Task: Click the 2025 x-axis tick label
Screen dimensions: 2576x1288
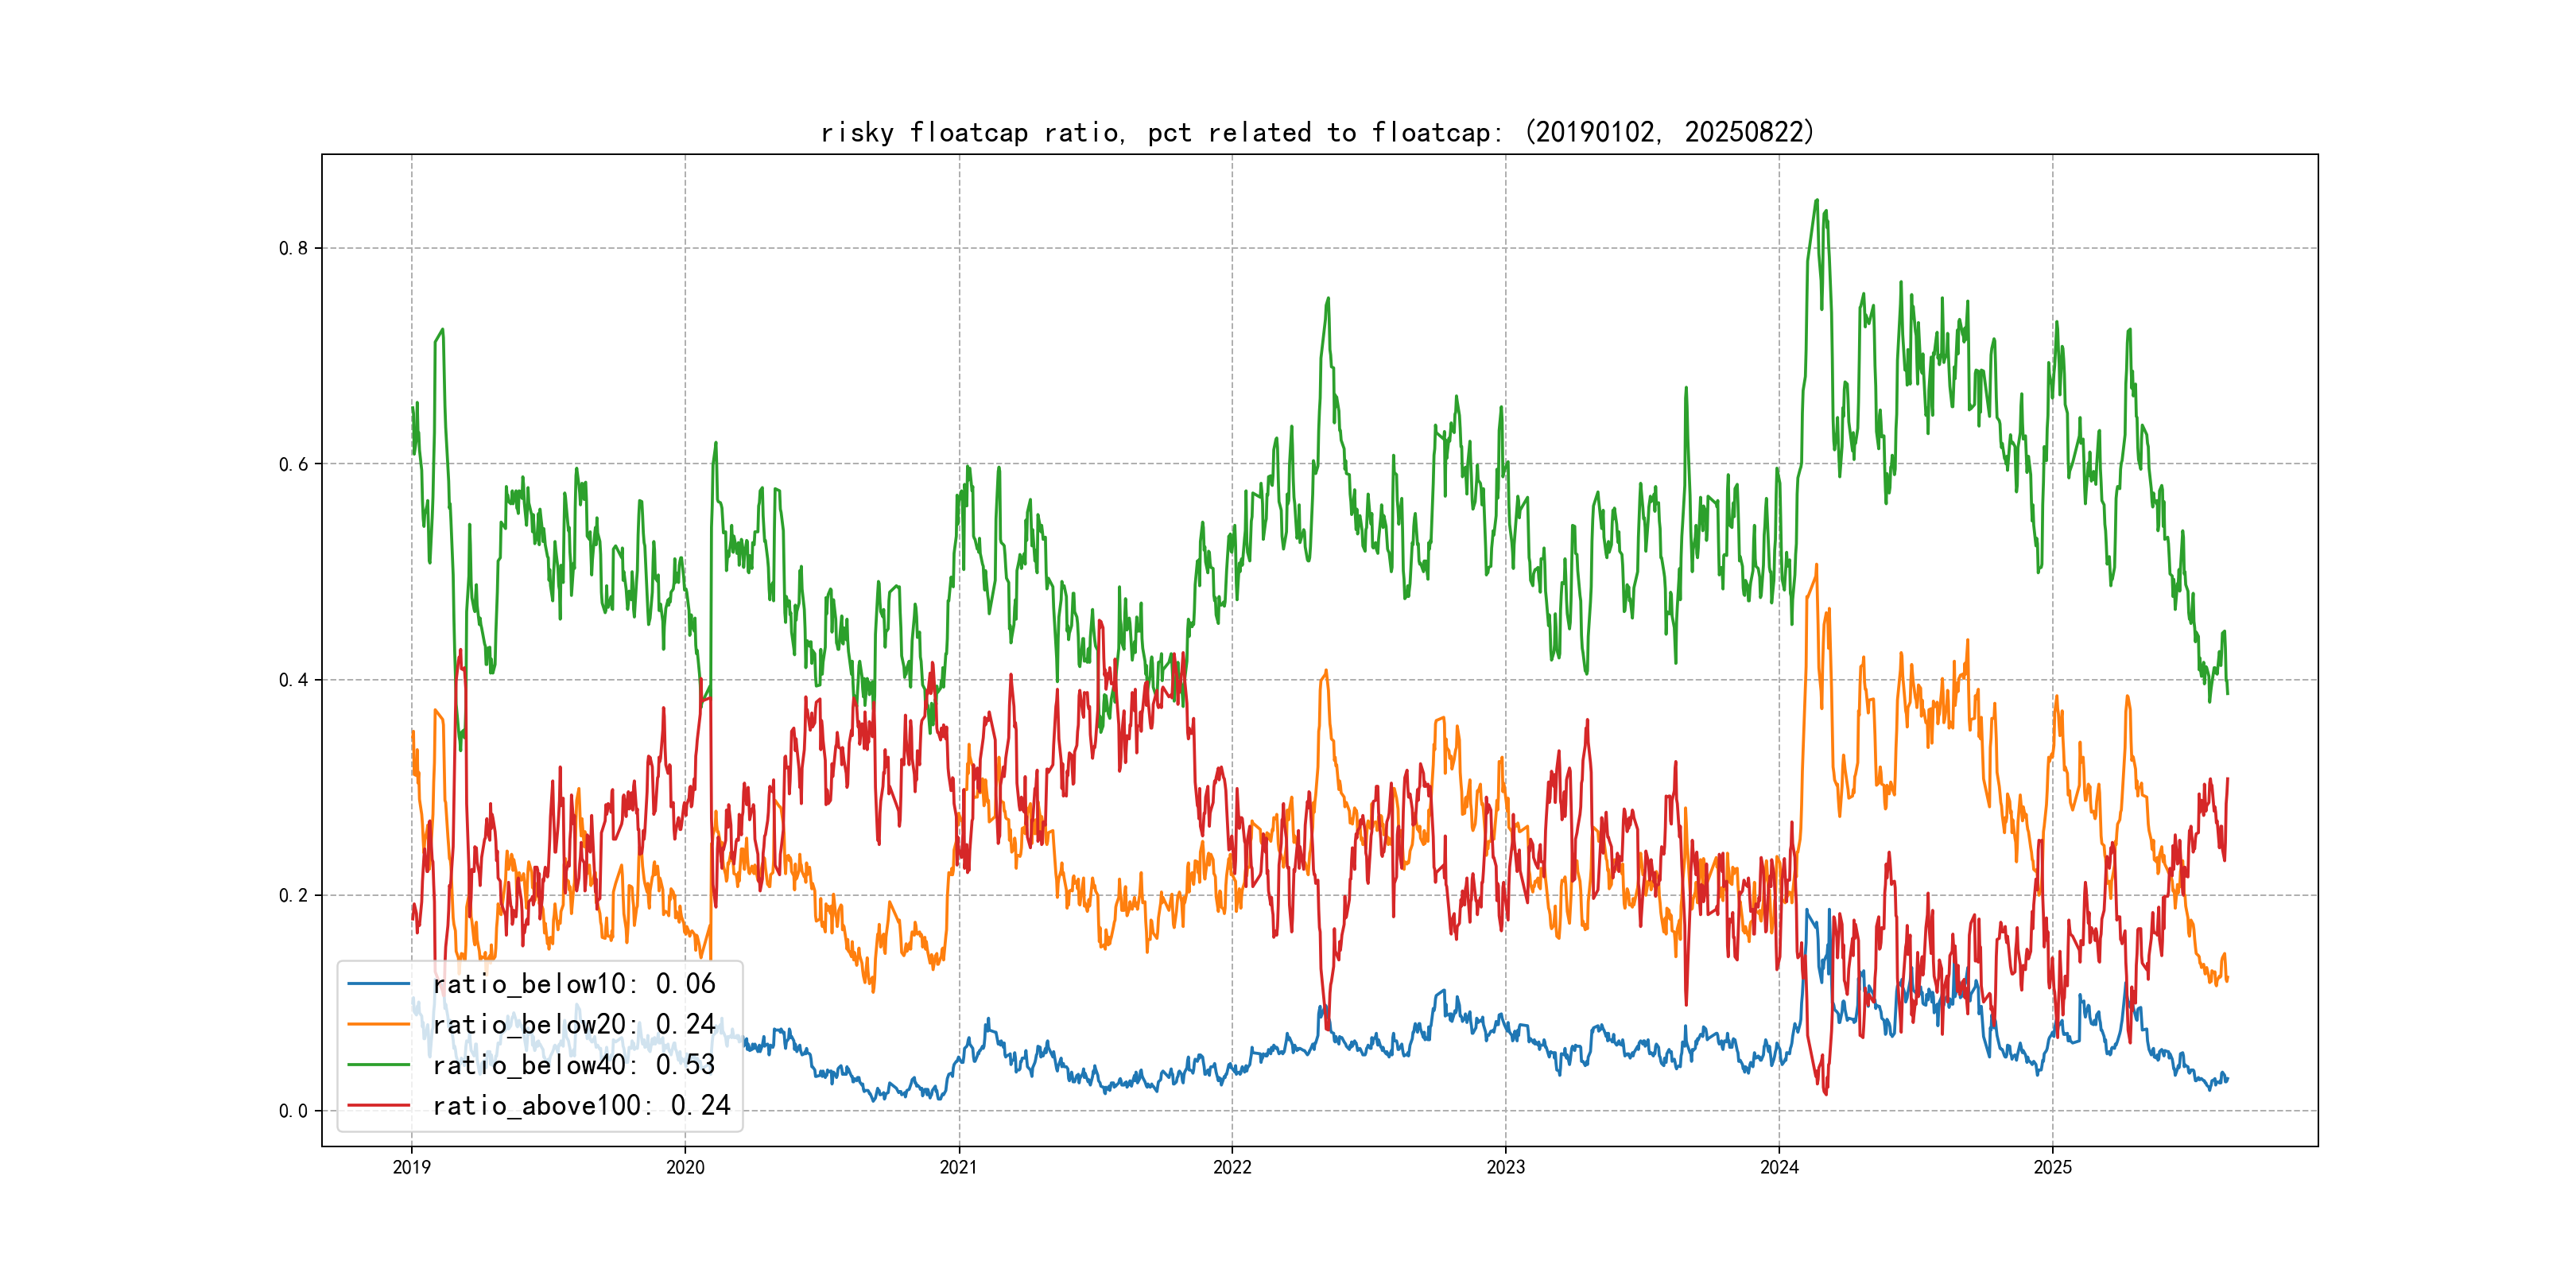Action: coord(2053,1167)
